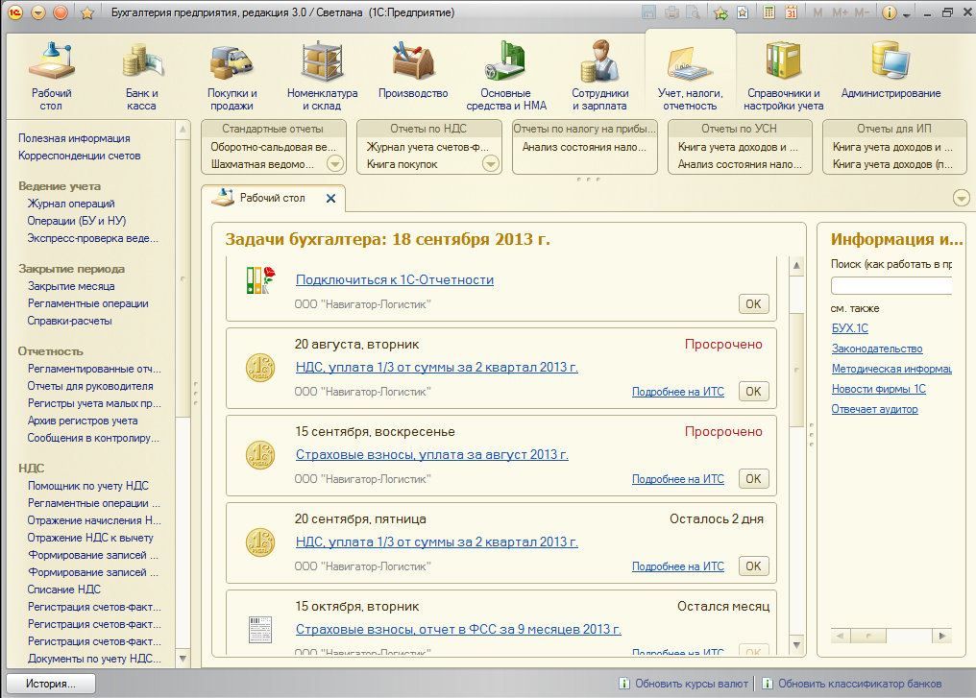Click the coin icon for 15 сентября task
This screenshot has height=698, width=976.
(x=260, y=455)
